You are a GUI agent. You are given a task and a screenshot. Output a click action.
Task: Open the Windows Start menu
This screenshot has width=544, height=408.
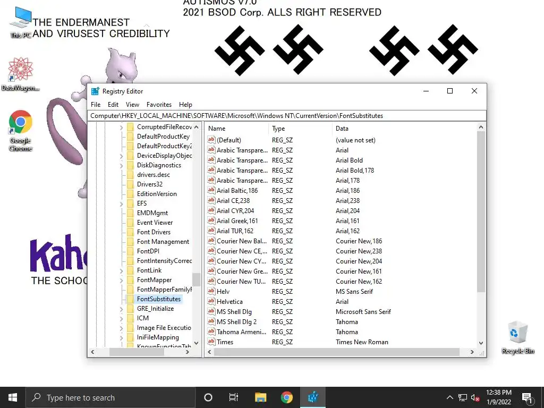(13, 397)
